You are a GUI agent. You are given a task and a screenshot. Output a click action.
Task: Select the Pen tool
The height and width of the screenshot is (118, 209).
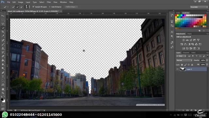pyautogui.click(x=3, y=73)
